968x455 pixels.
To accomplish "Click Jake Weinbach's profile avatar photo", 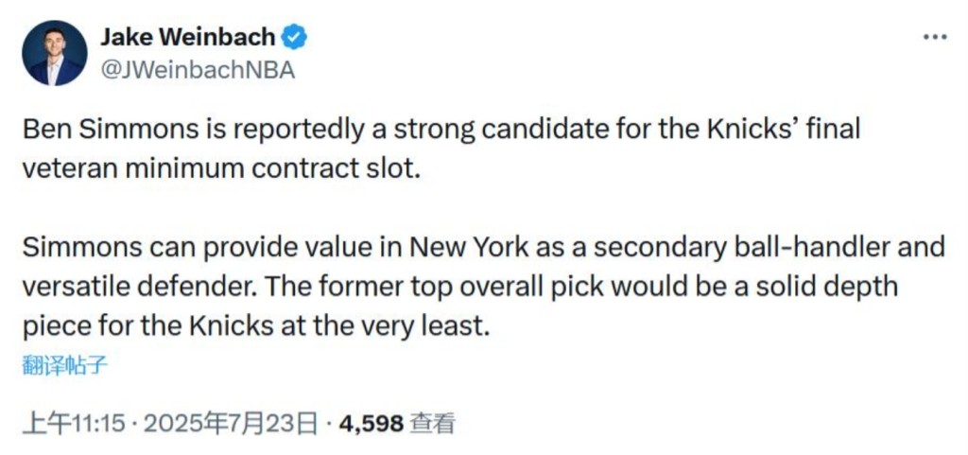I will pyautogui.click(x=54, y=53).
